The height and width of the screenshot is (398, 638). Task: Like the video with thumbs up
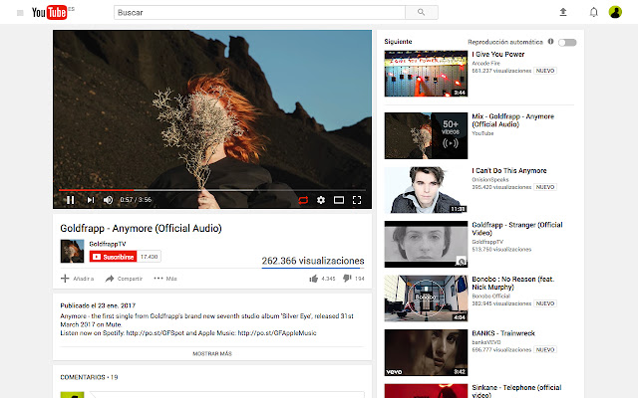(314, 279)
